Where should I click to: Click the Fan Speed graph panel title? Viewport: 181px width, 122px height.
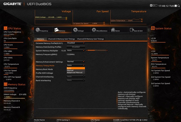[x=102, y=11]
